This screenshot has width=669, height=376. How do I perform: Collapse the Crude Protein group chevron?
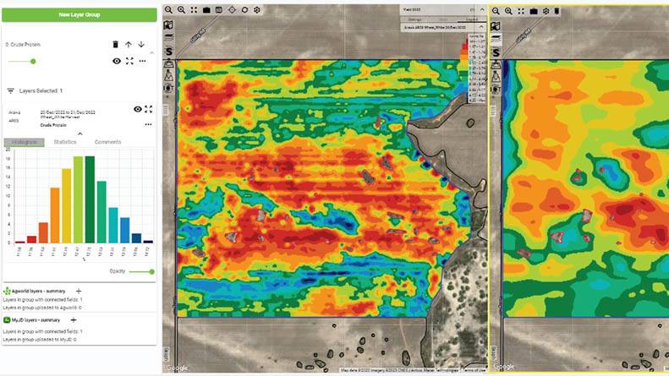pyautogui.click(x=152, y=53)
